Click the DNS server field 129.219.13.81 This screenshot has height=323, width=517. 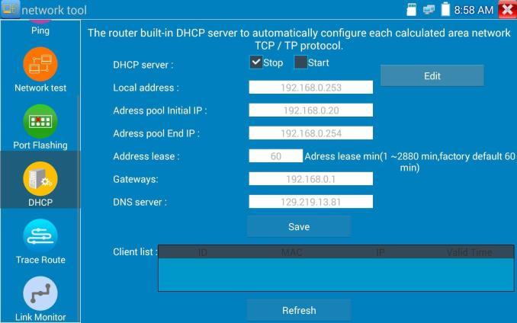pyautogui.click(x=310, y=202)
